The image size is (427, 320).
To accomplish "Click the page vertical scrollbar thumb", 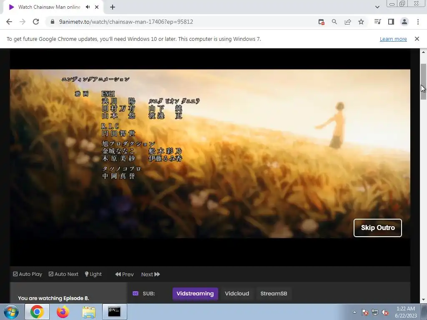I will tap(423, 82).
